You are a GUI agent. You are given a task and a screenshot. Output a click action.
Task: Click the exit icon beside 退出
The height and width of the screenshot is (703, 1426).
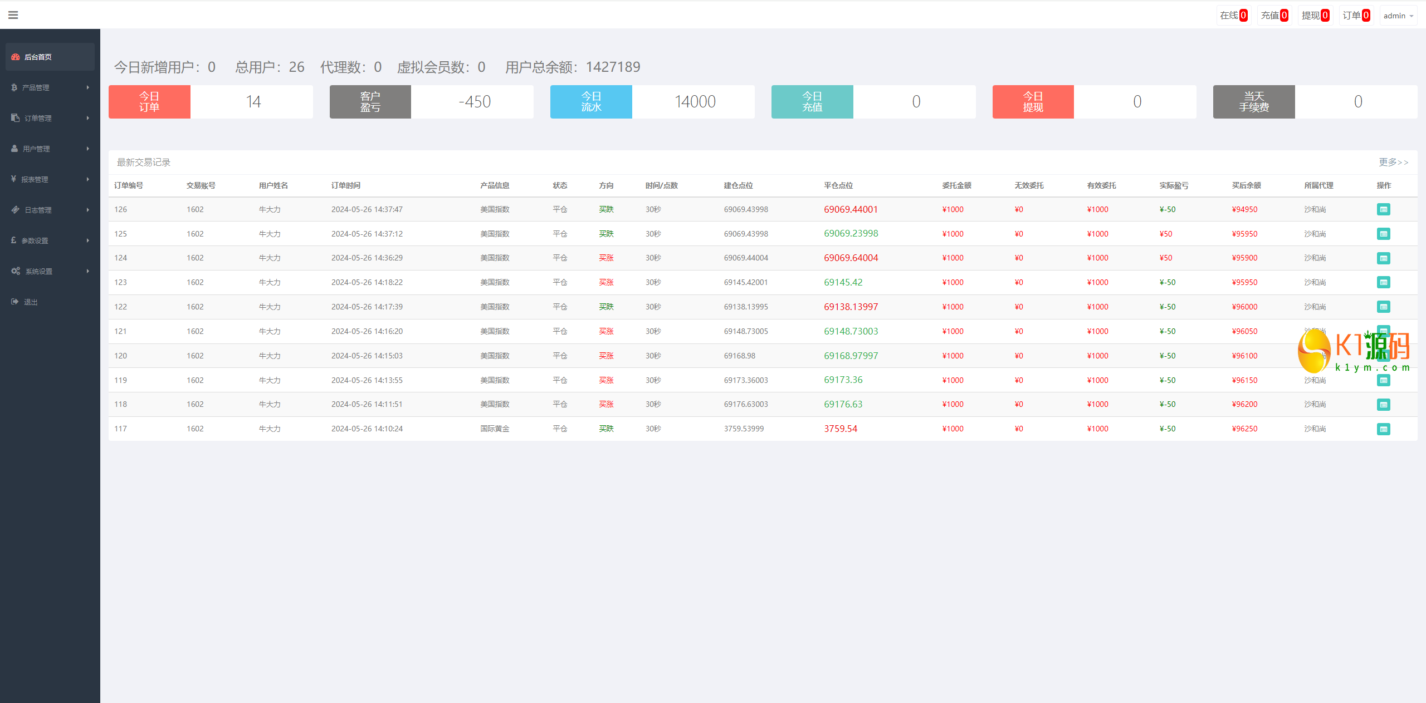(14, 302)
